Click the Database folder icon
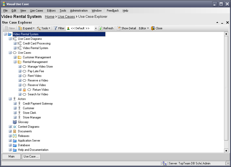The height and width of the screenshot is (167, 231). click(x=15, y=145)
